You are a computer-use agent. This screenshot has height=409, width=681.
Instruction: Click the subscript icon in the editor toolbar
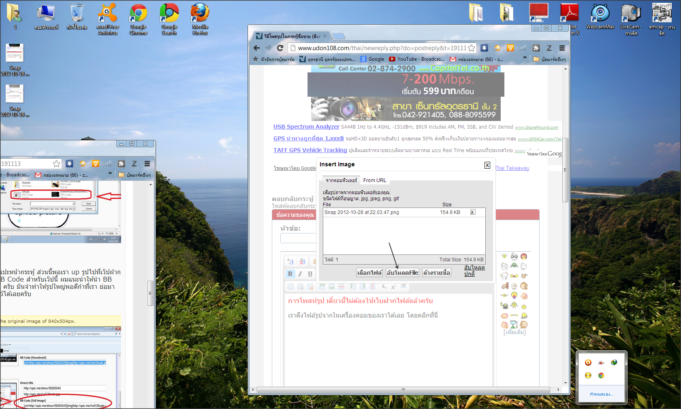[x=384, y=286]
